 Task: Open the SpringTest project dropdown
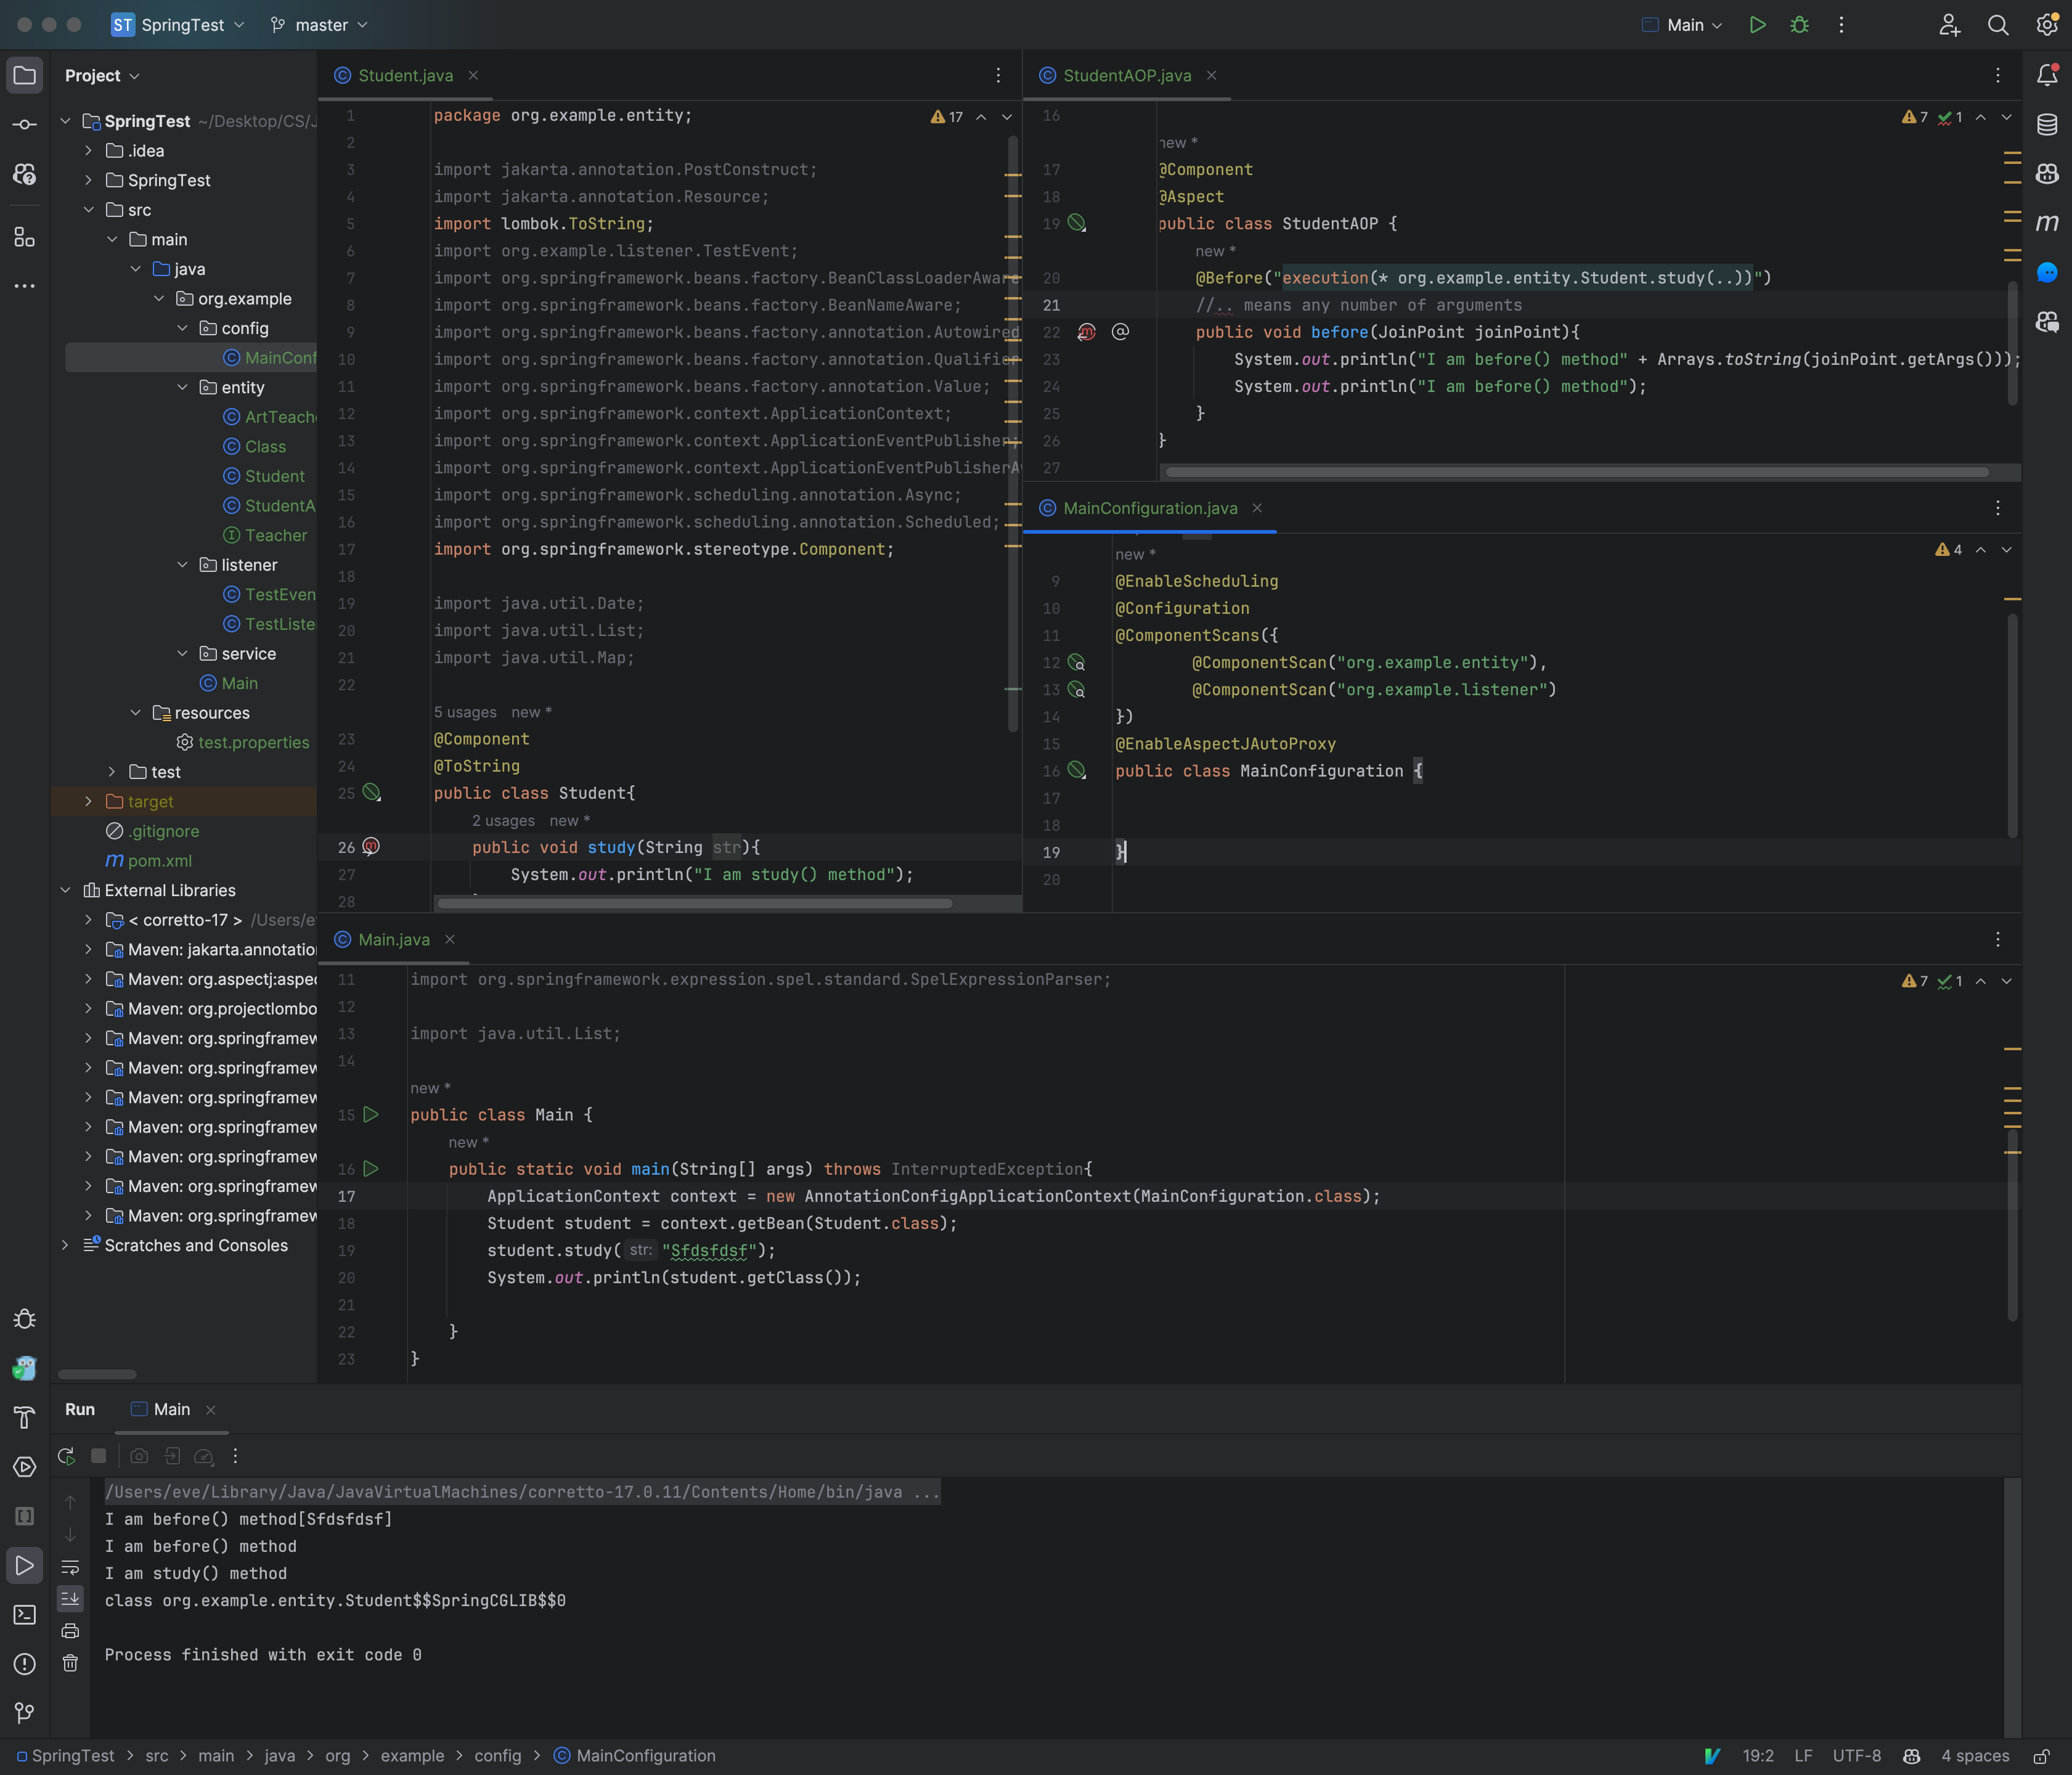pyautogui.click(x=179, y=25)
